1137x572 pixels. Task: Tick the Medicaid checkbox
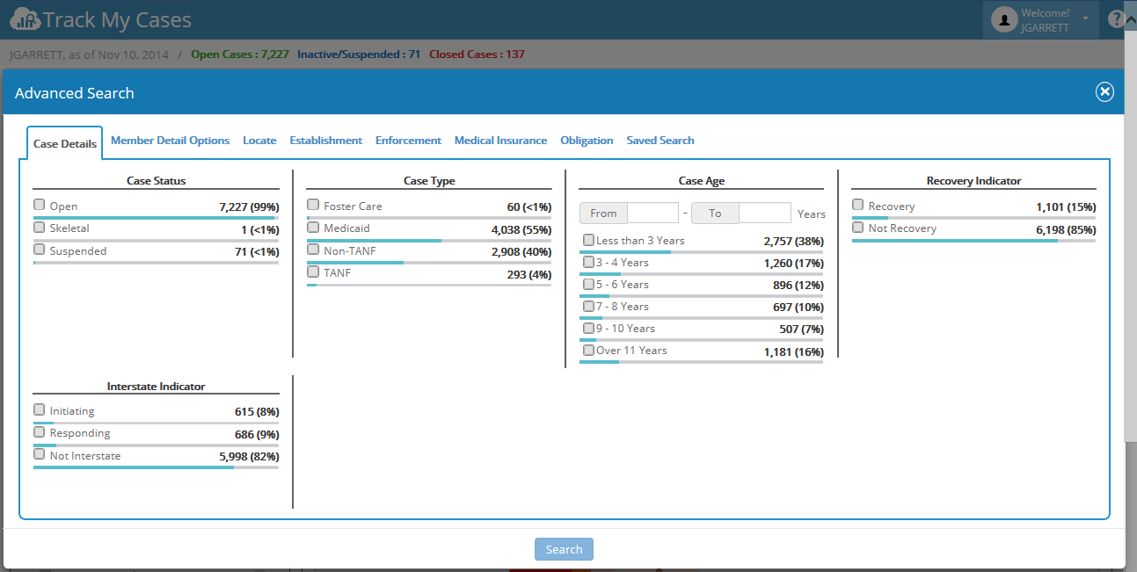[313, 227]
